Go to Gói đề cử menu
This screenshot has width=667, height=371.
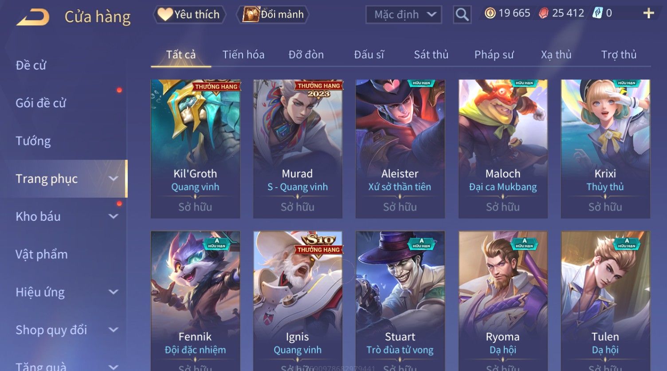click(x=41, y=103)
